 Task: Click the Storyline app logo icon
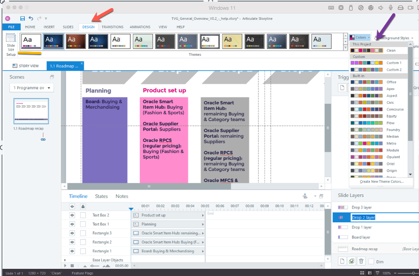(8, 18)
